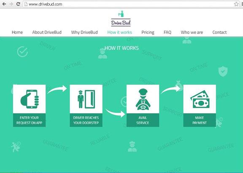Click the Driver Reaches Your Doorstep label
Screen dimensions: 243x173
point(86,120)
